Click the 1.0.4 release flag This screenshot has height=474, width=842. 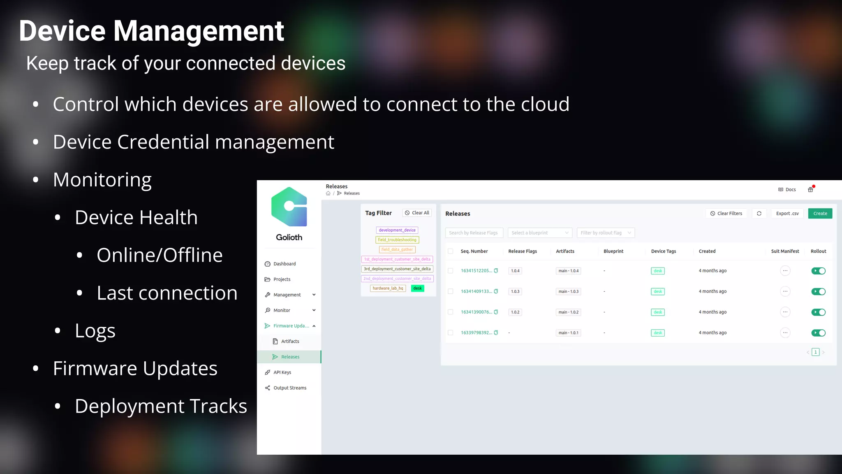point(515,271)
